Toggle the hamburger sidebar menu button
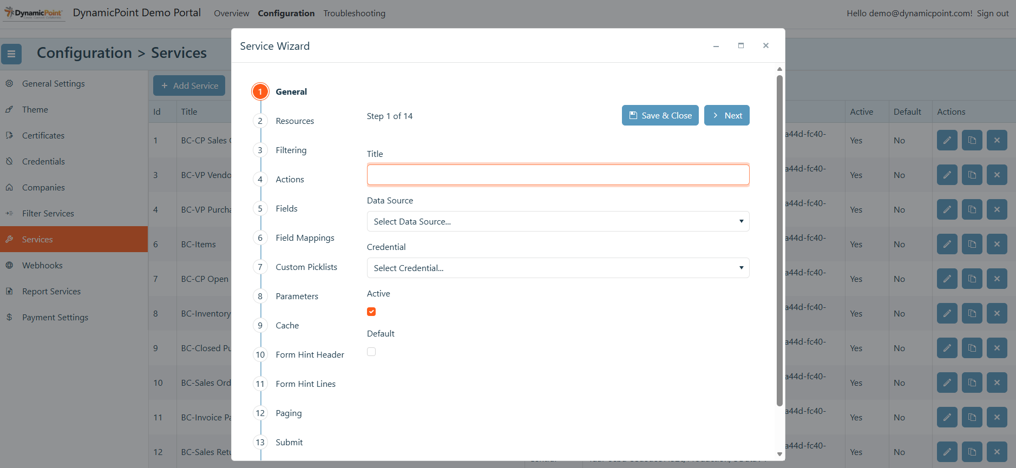 [x=11, y=54]
